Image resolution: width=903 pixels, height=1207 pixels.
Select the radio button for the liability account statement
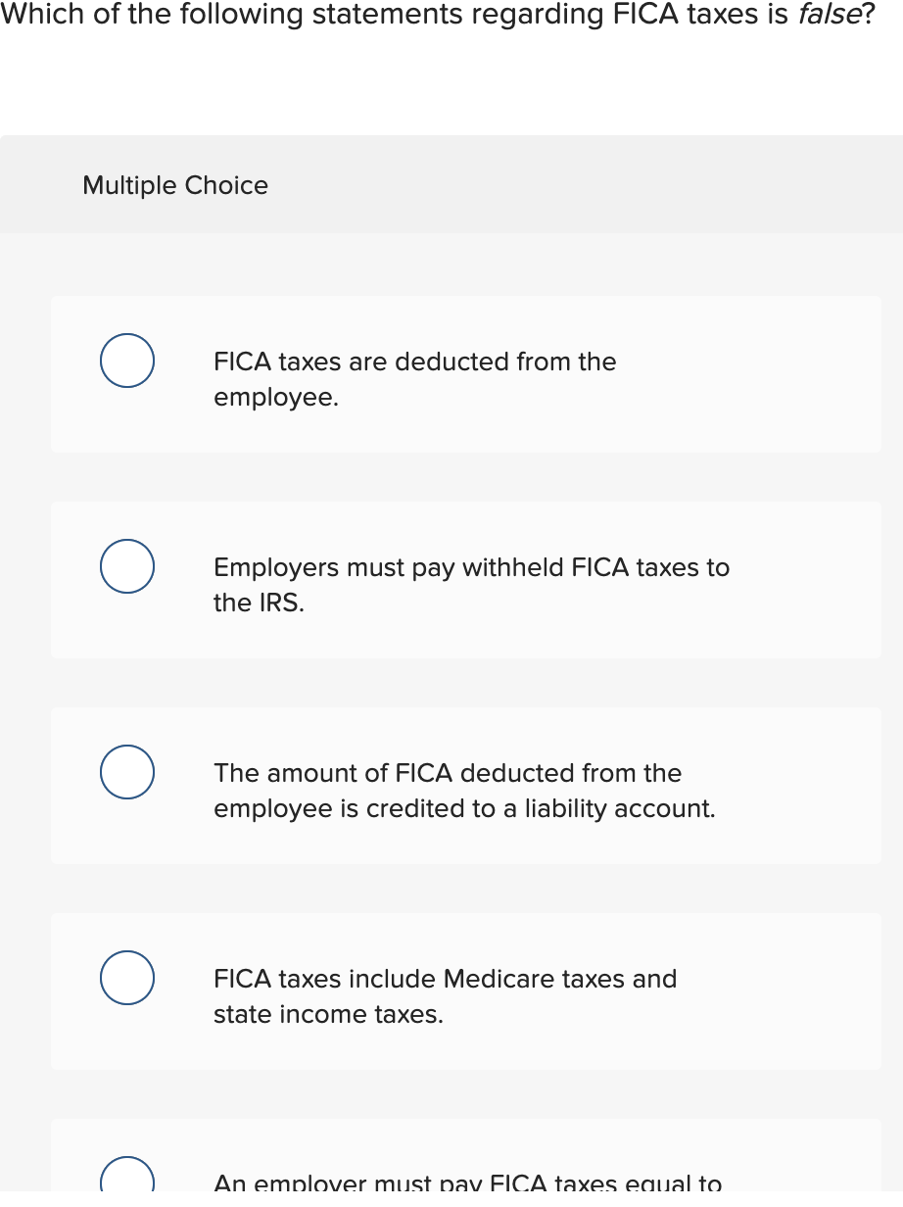click(x=126, y=772)
